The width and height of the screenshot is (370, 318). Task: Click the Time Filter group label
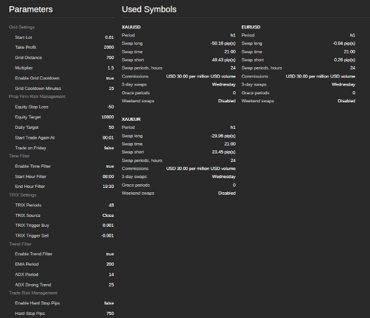[19, 156]
